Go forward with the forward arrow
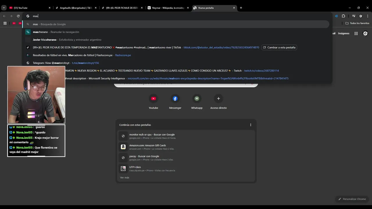 tap(11, 16)
